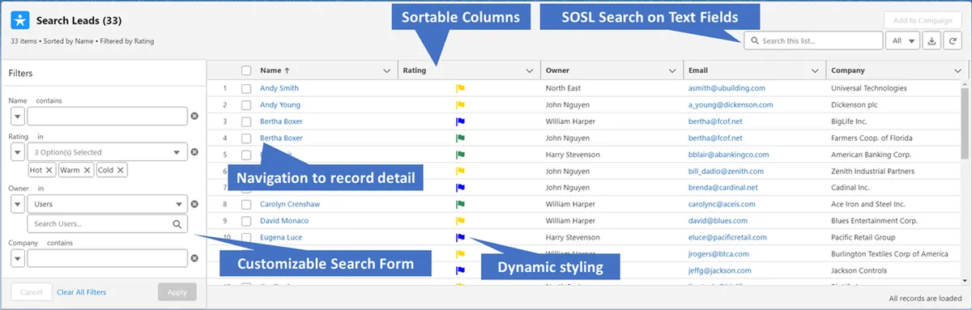Viewport: 972px width, 310px height.
Task: Click the magnifier icon in Search Users
Action: click(177, 223)
